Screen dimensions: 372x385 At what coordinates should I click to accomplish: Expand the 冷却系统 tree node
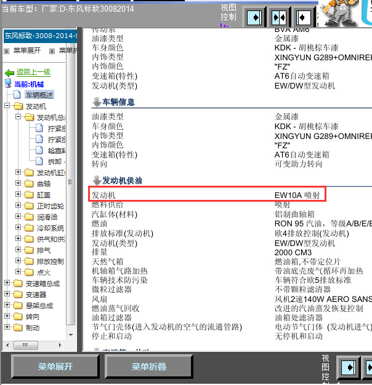(18, 227)
